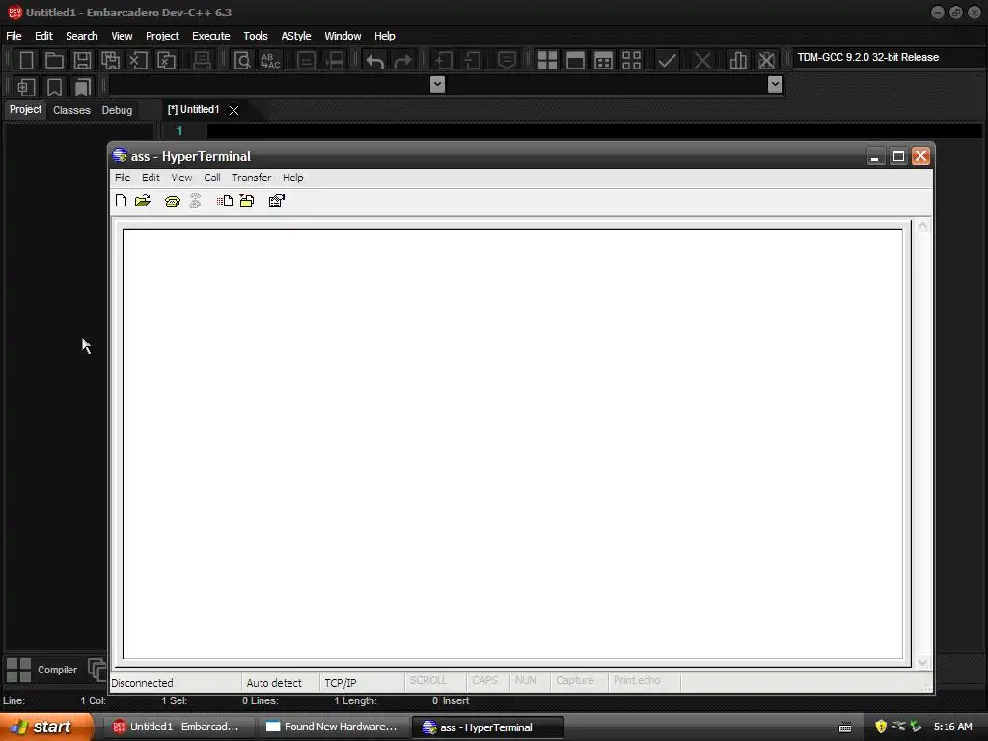Screen dimensions: 988x741
Task: Open the first class browser dropdown arrow
Action: point(437,85)
